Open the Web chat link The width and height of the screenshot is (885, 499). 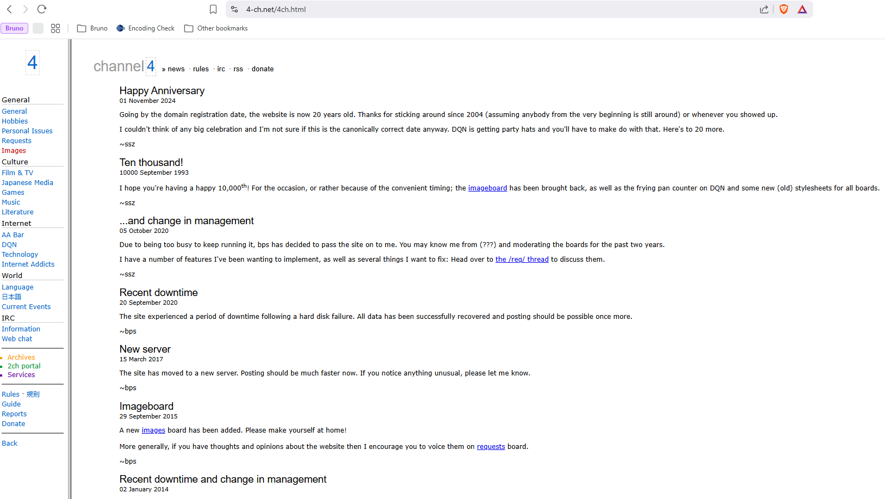[x=17, y=339]
